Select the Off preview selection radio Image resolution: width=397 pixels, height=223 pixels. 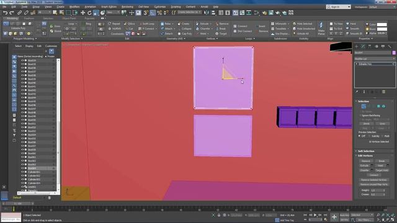coord(360,136)
